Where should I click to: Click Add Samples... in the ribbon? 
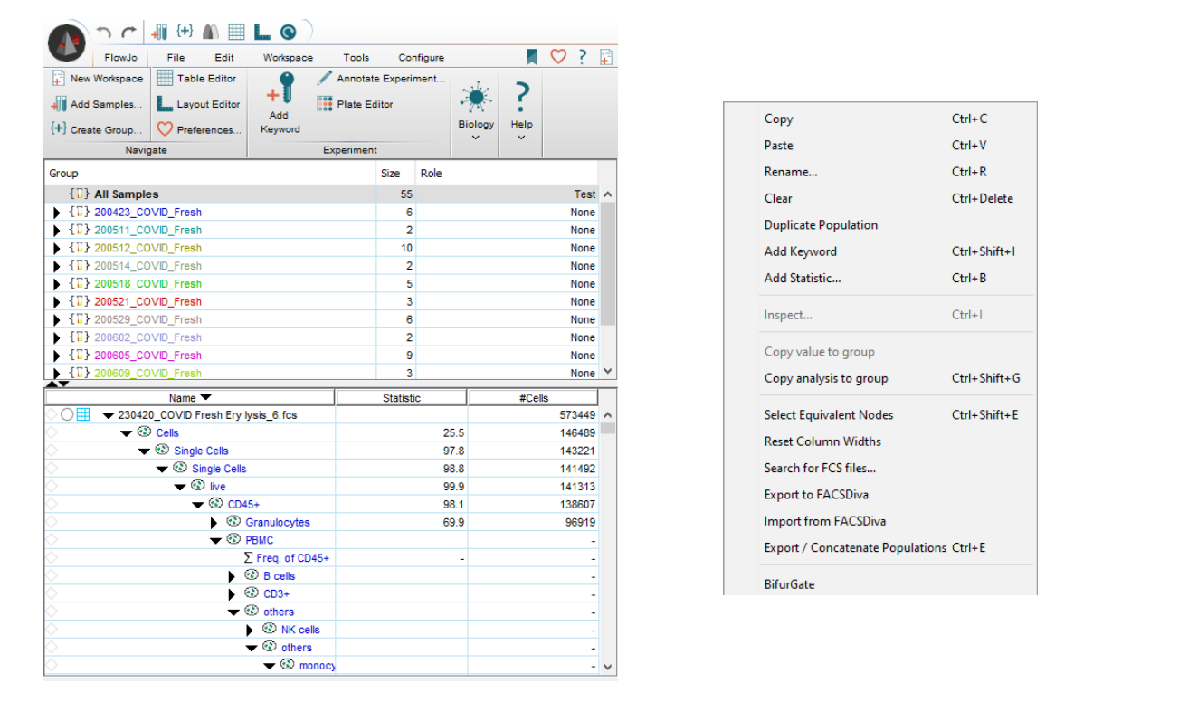point(97,104)
